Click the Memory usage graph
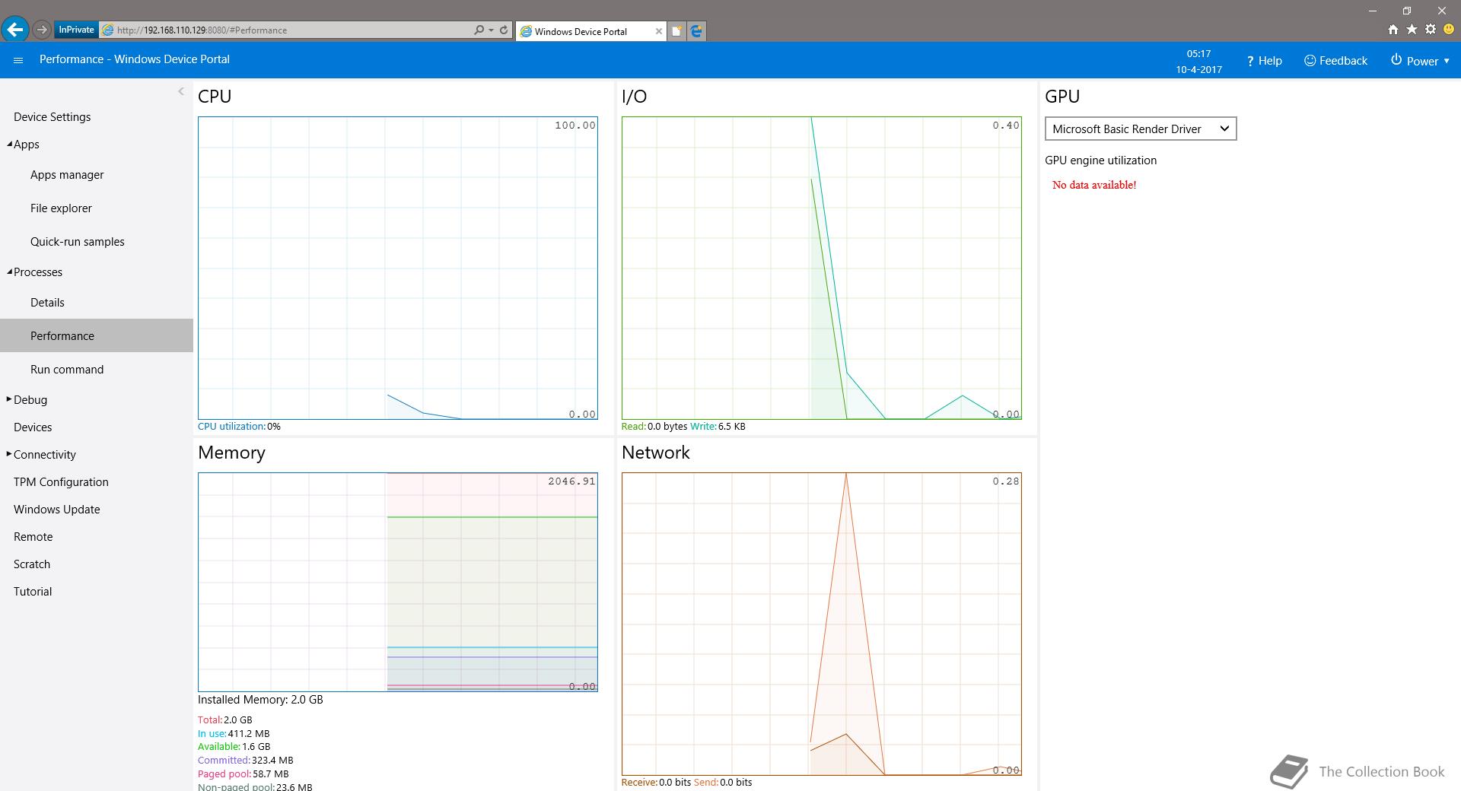Viewport: 1461px width, 791px height. (397, 582)
